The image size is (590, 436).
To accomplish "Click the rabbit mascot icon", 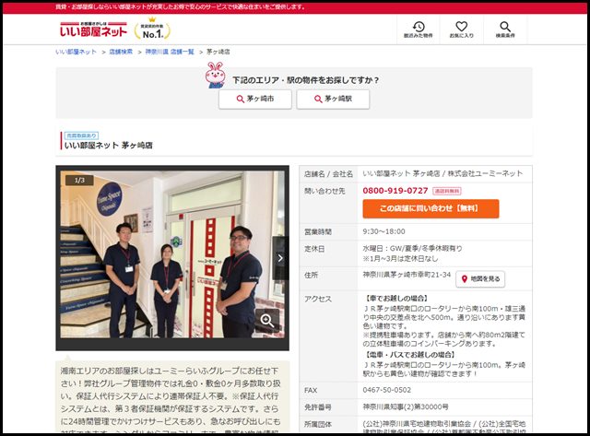I will click(215, 74).
